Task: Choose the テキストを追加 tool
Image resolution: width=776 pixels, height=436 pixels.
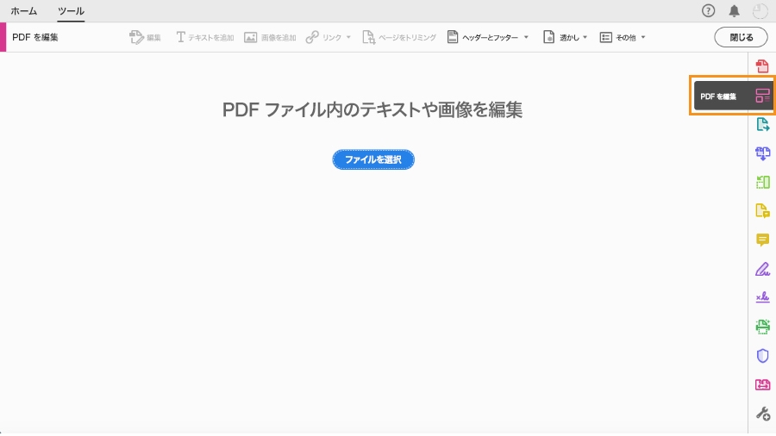Action: tap(205, 37)
